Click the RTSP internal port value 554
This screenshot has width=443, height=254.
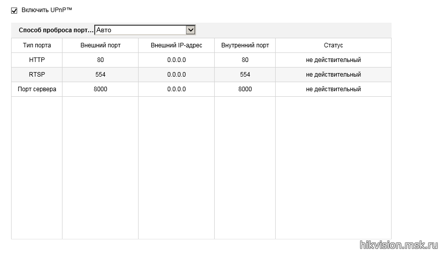click(x=245, y=75)
